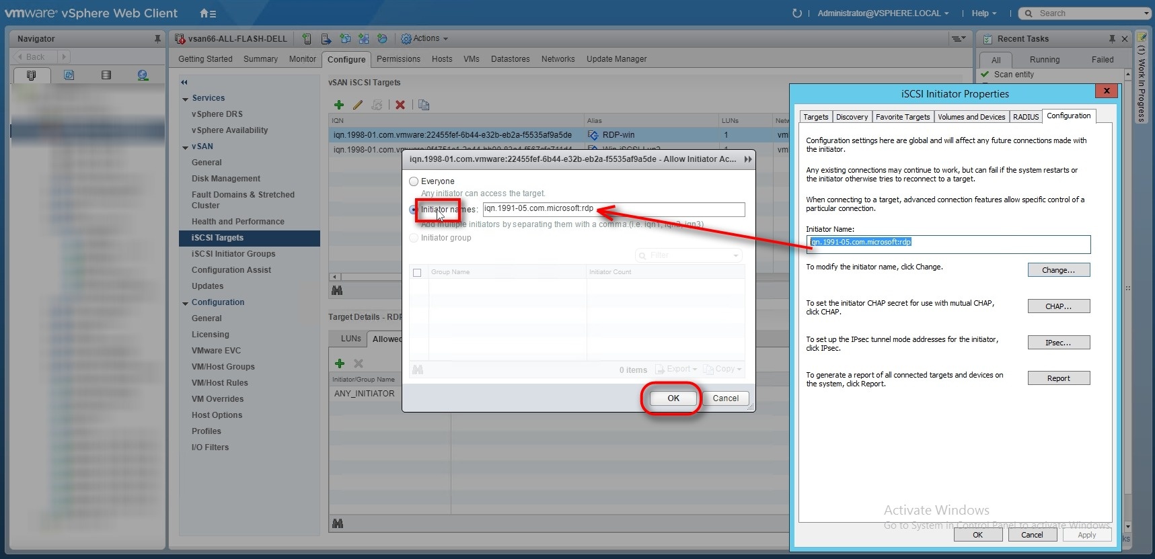Click the Change... button for initiator name
1155x559 pixels.
tap(1058, 270)
